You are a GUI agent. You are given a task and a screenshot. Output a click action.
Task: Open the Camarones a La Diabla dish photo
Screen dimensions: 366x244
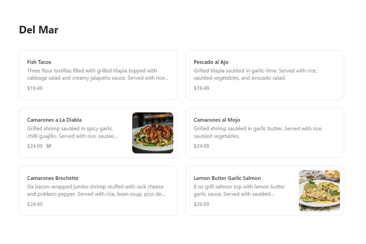[x=152, y=133]
